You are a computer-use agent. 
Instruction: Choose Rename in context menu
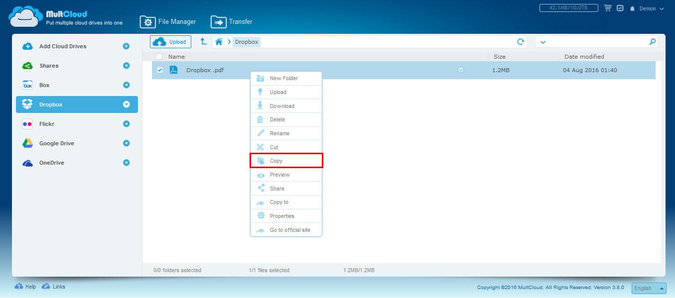pyautogui.click(x=286, y=133)
